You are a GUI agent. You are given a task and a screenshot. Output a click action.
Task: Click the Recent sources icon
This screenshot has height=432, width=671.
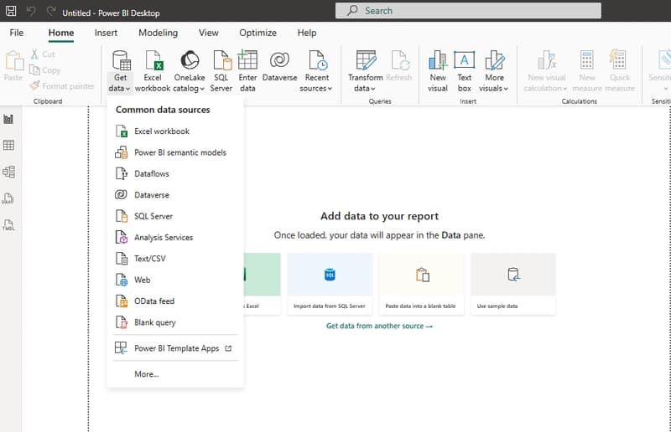pos(318,60)
